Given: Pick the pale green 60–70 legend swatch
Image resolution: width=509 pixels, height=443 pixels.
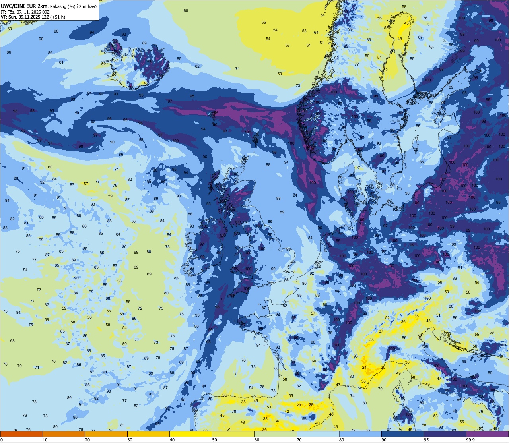Looking at the screenshot, I should pyautogui.click(x=276, y=434).
